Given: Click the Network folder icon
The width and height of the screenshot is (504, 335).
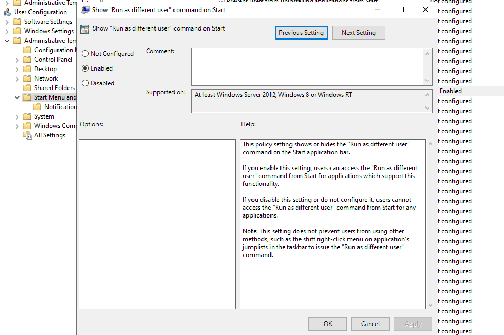Looking at the screenshot, I should click(27, 78).
